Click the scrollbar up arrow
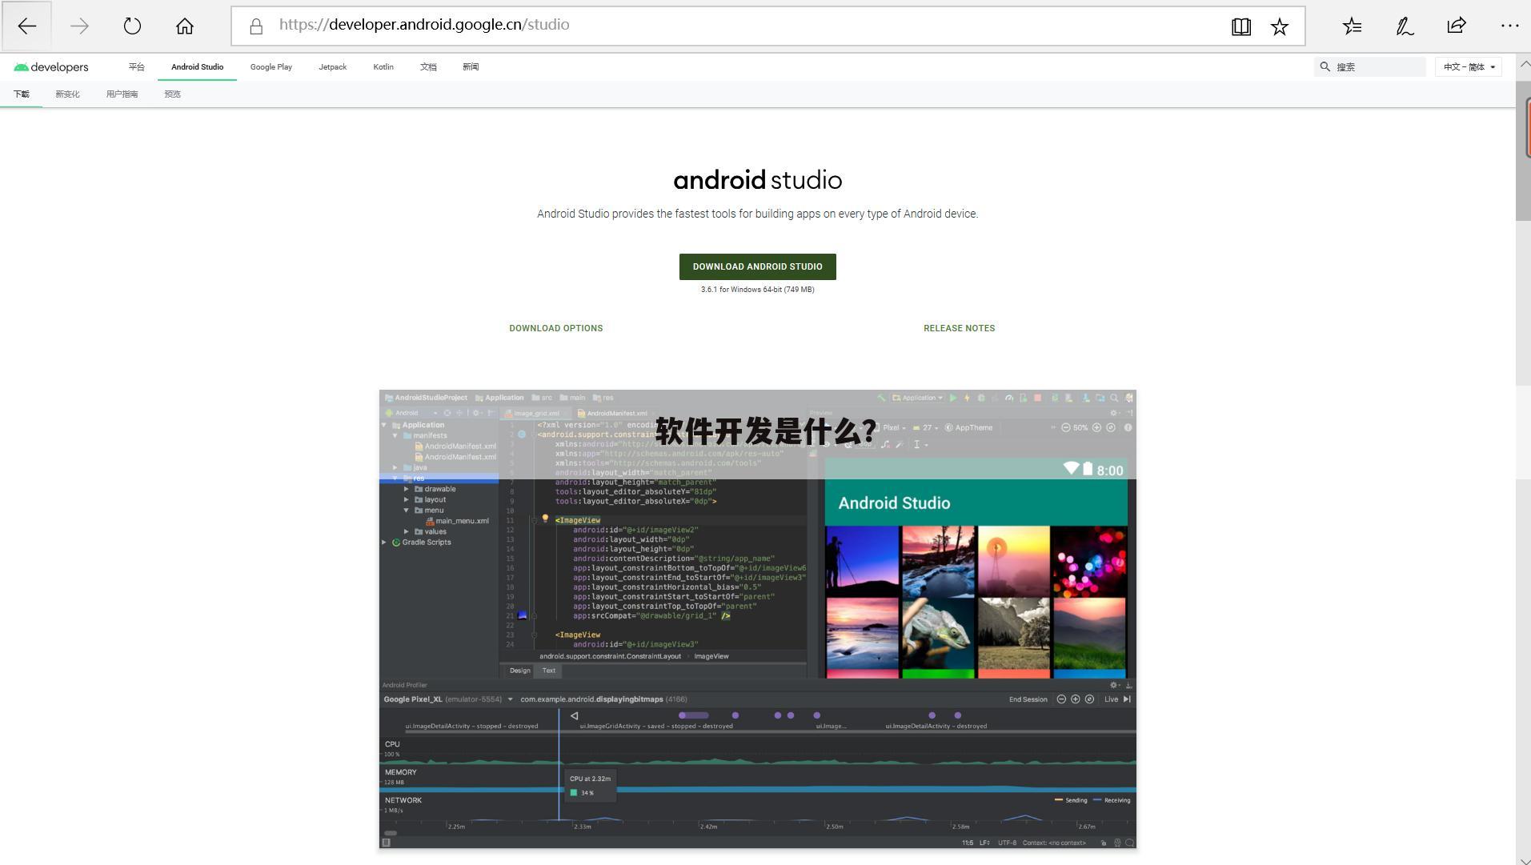 [x=1523, y=63]
